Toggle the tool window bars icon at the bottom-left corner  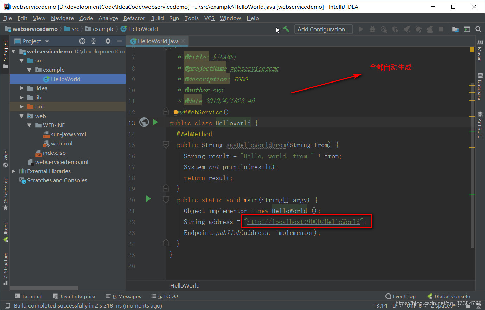[x=7, y=306]
